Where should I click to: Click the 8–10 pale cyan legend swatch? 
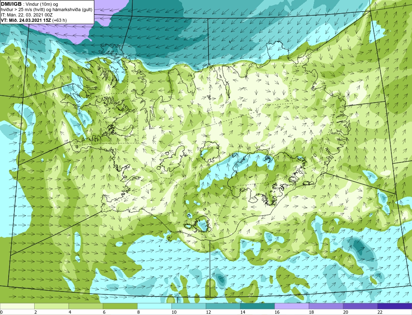(x=154, y=306)
